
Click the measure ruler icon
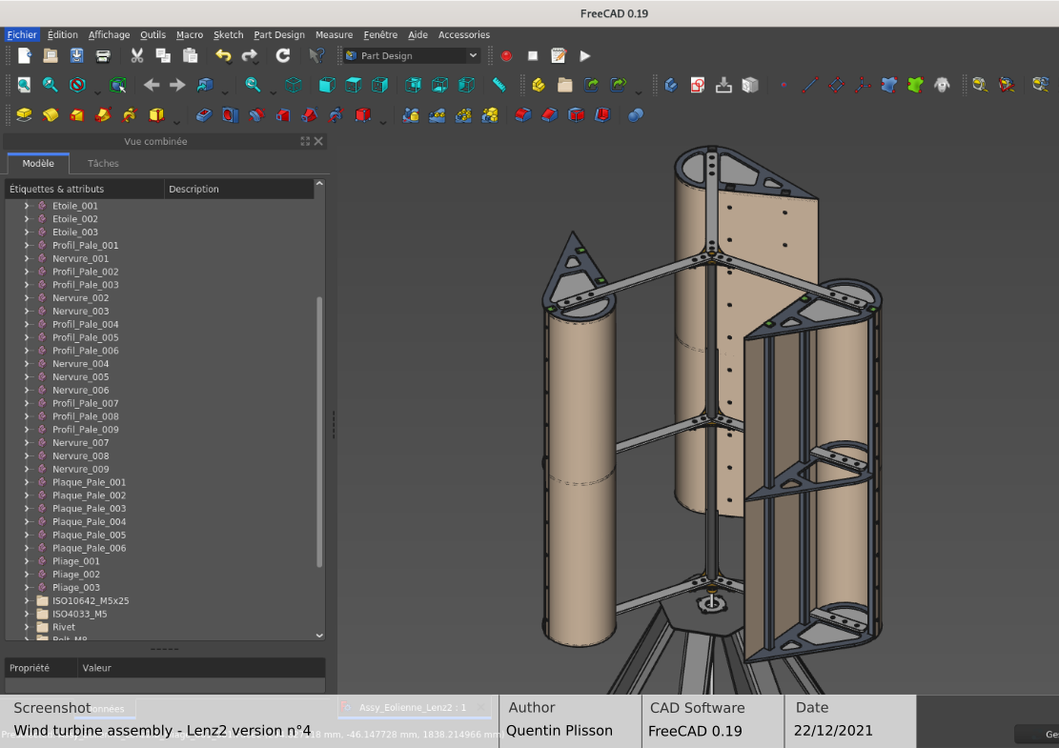click(499, 85)
